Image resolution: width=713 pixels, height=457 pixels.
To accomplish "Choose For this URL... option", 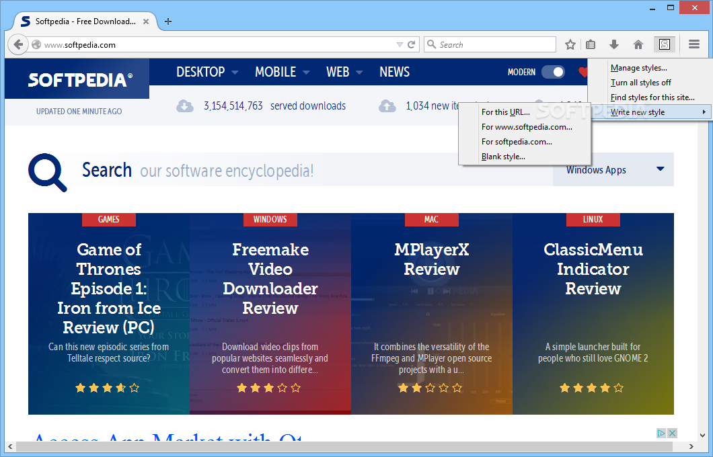I will point(505,112).
